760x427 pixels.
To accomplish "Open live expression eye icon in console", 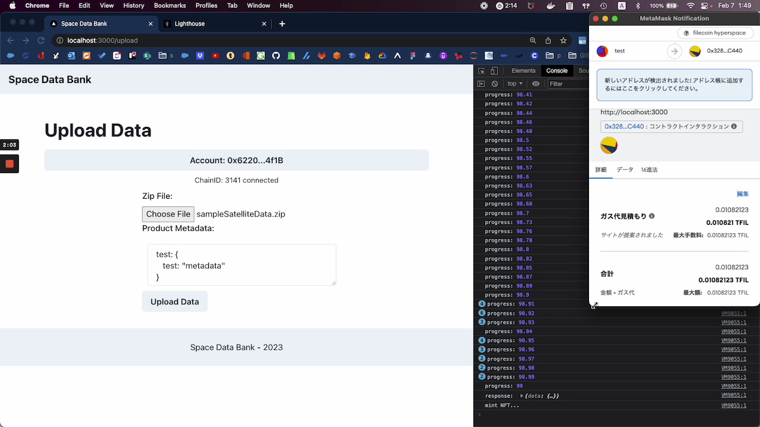I will point(536,84).
